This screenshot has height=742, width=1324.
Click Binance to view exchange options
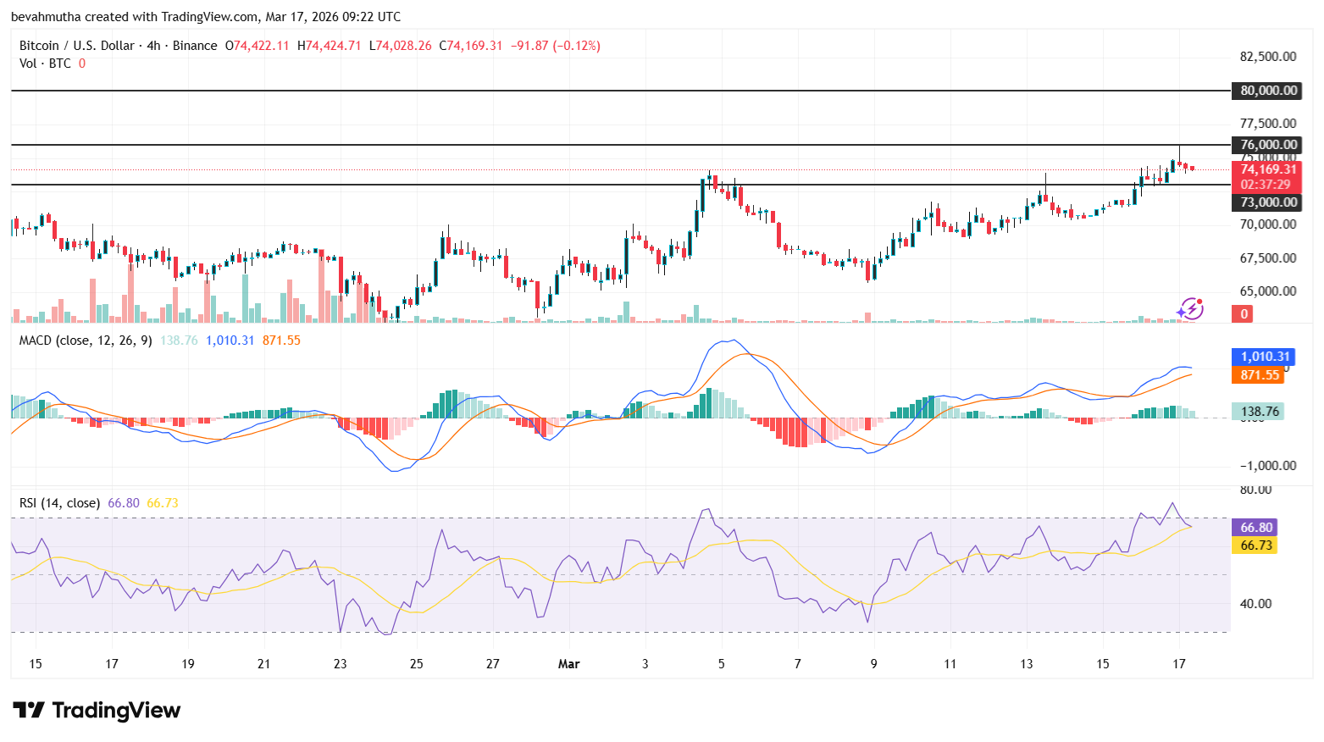click(196, 45)
